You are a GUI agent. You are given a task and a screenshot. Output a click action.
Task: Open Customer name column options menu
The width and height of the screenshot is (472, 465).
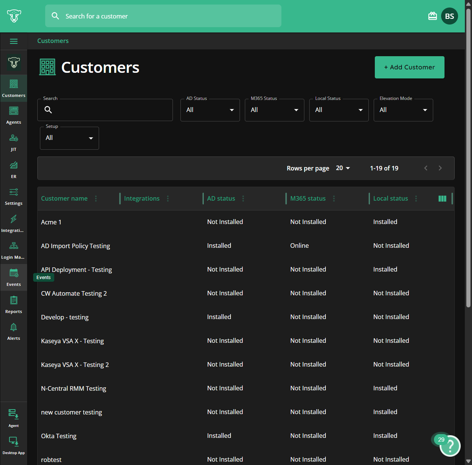(96, 198)
